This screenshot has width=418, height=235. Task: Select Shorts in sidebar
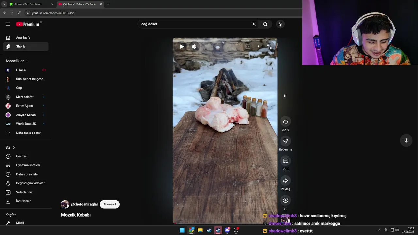coord(25,46)
